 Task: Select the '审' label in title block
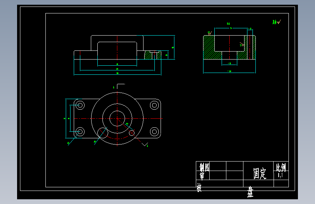pyautogui.click(x=202, y=175)
